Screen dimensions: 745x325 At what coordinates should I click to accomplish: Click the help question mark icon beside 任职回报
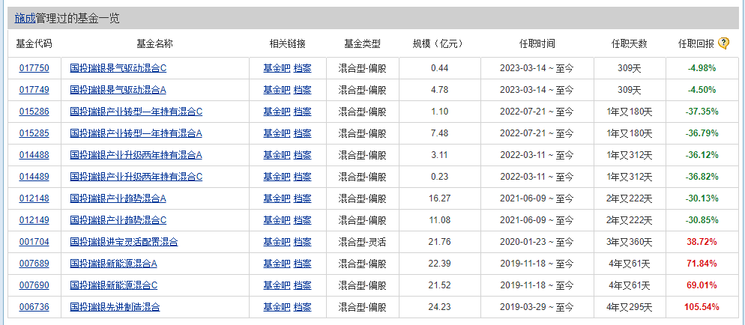[x=723, y=43]
